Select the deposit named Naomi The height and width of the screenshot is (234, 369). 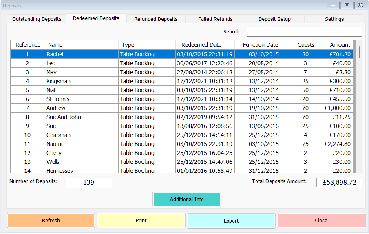82,144
